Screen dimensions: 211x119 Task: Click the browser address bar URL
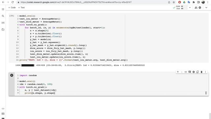pyautogui.click(x=76, y=2)
